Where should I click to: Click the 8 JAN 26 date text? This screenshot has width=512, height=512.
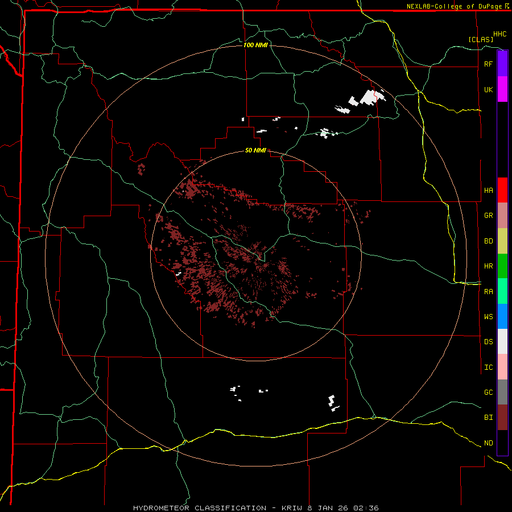[x=329, y=508]
